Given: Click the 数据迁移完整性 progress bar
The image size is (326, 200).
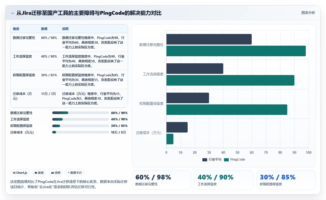Looking at the screenshot, I should [81, 113].
